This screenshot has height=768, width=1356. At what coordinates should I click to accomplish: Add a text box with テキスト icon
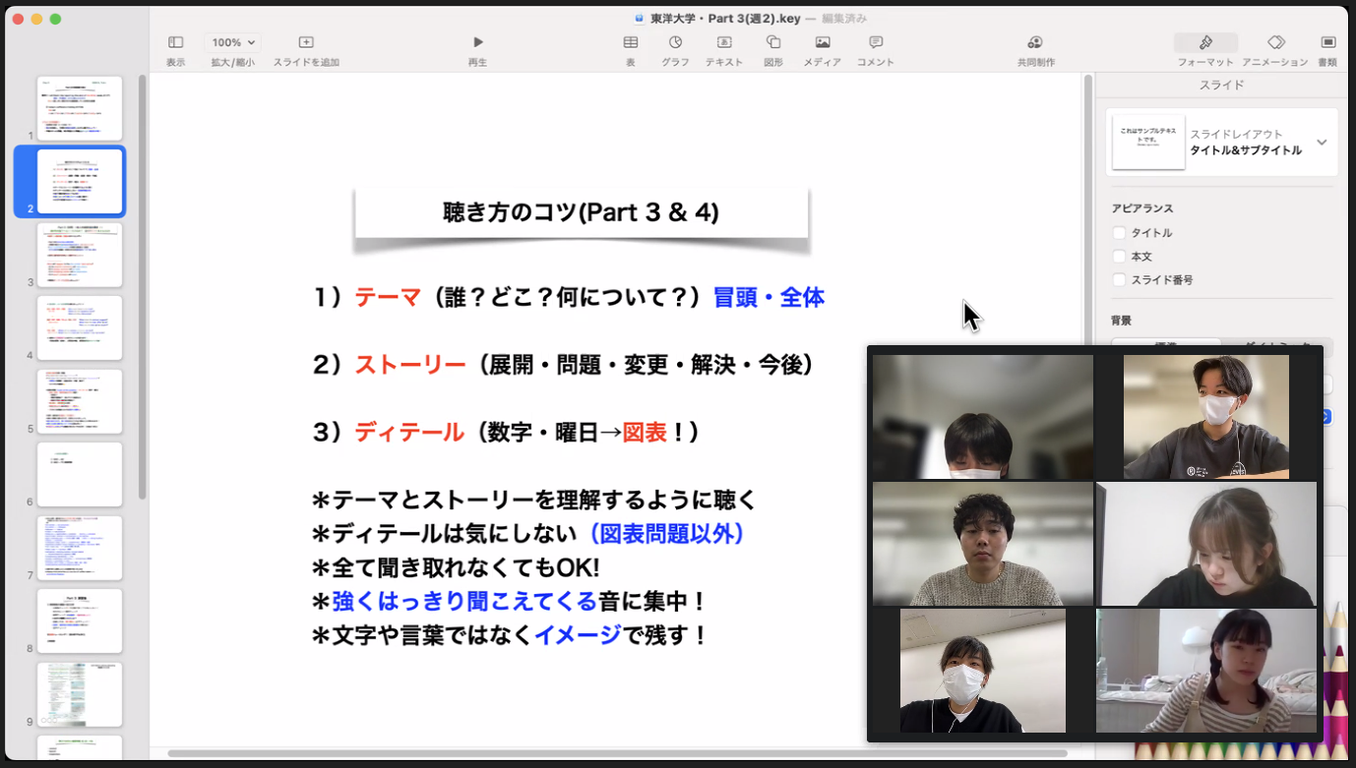724,42
